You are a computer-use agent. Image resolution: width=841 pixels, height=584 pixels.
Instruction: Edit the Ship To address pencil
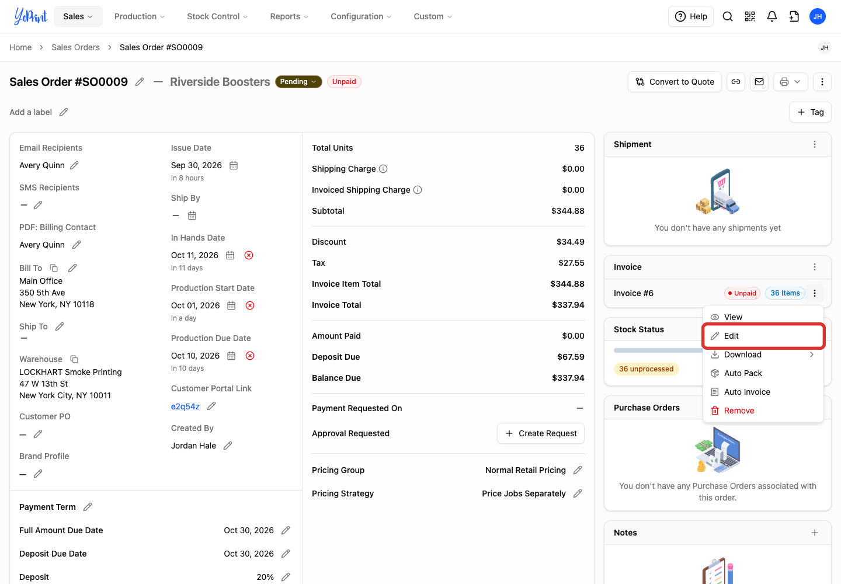coord(60,326)
